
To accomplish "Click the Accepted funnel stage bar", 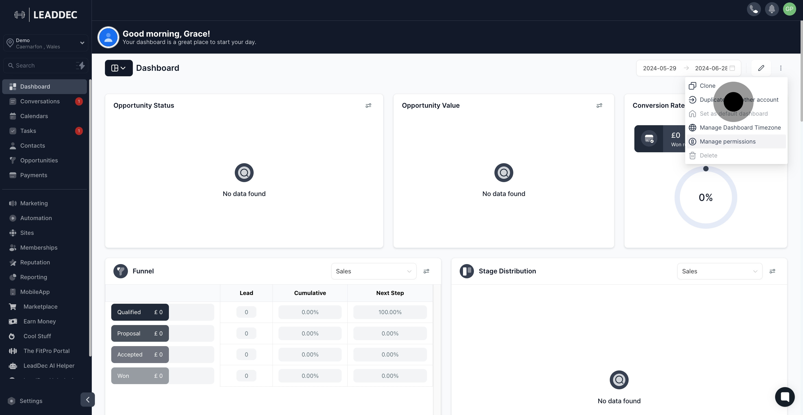I will click(140, 355).
